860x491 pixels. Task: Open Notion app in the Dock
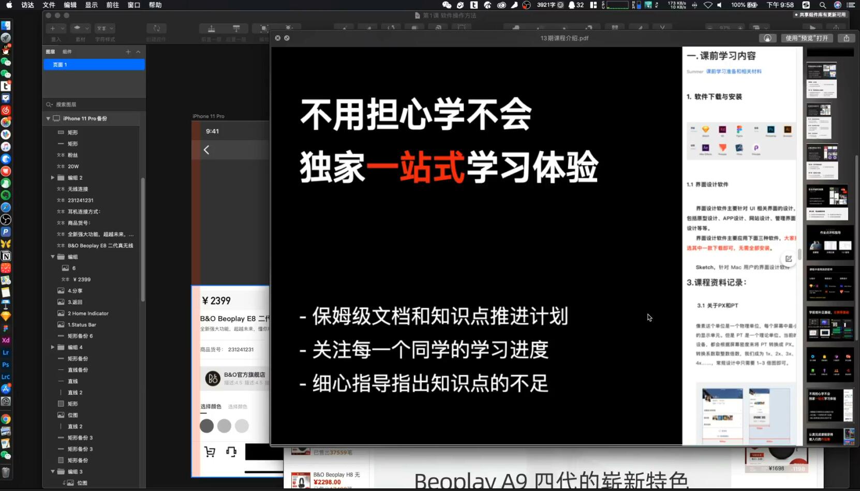click(x=6, y=256)
